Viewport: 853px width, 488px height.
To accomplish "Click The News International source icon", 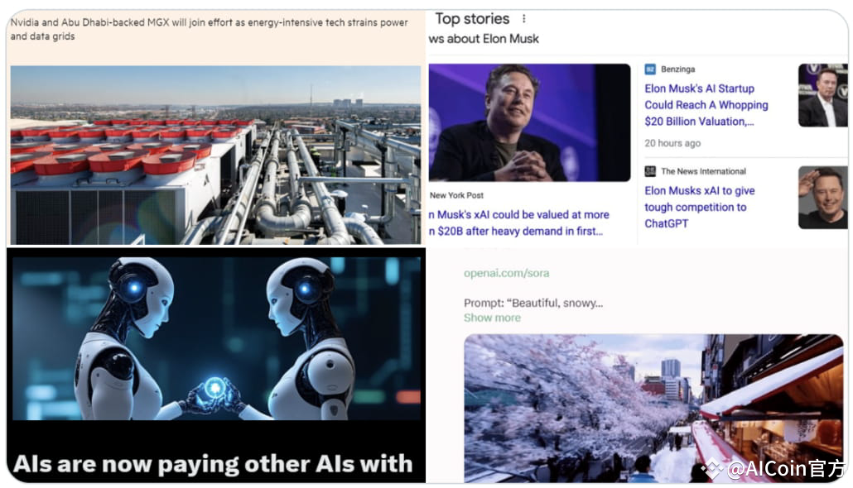I will coord(650,171).
